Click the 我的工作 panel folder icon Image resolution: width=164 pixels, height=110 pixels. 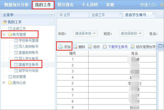click(4, 22)
